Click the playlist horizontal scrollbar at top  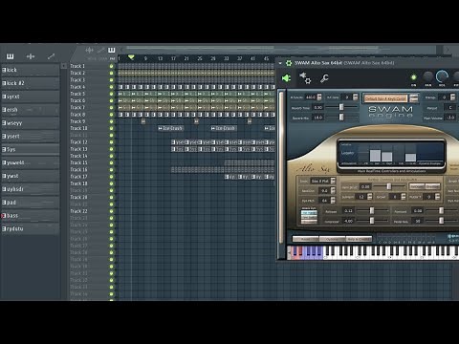280,50
